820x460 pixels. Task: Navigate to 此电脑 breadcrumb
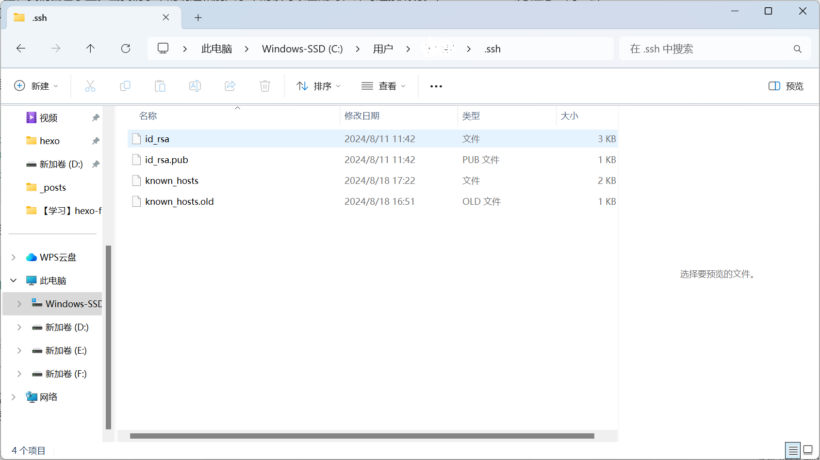click(x=216, y=49)
